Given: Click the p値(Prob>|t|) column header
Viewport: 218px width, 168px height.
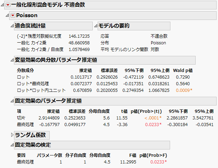Looking at the screenshot, I should [x=146, y=111].
